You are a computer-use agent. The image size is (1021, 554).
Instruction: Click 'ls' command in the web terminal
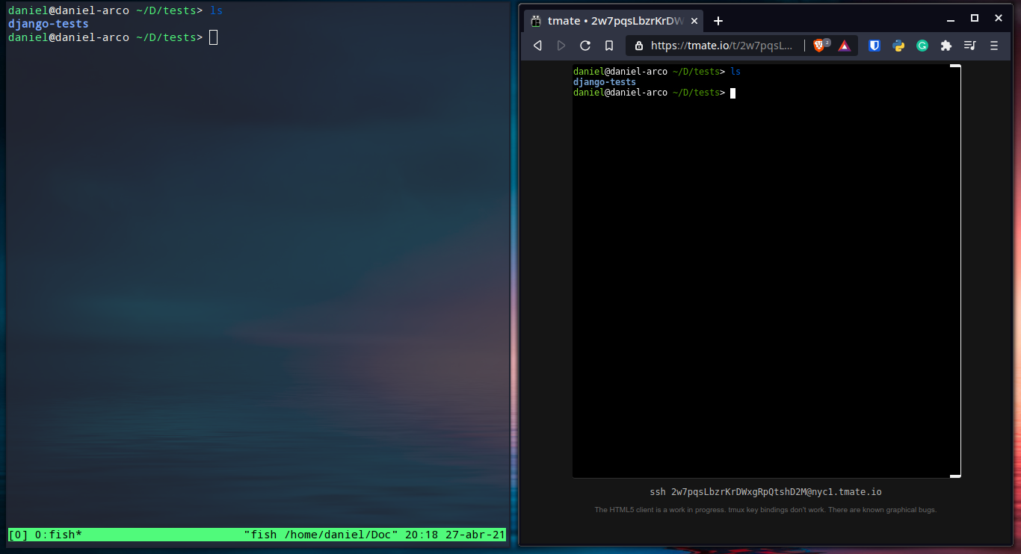tap(735, 72)
